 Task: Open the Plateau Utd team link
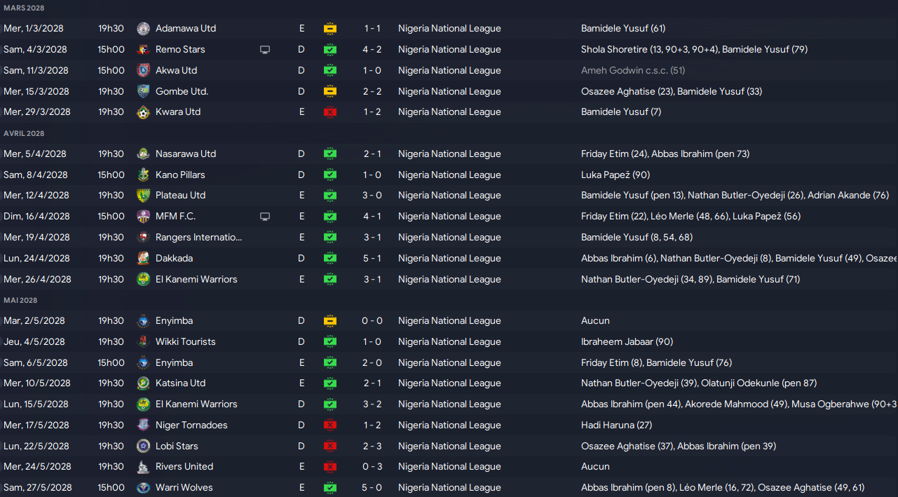tap(180, 196)
